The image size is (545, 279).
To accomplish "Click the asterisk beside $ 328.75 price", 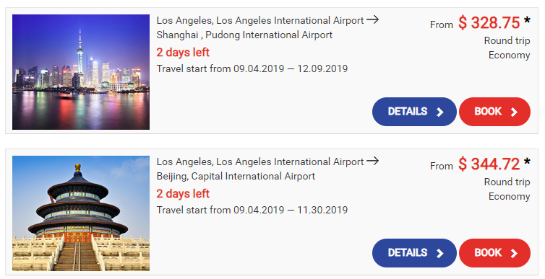I will 527,20.
